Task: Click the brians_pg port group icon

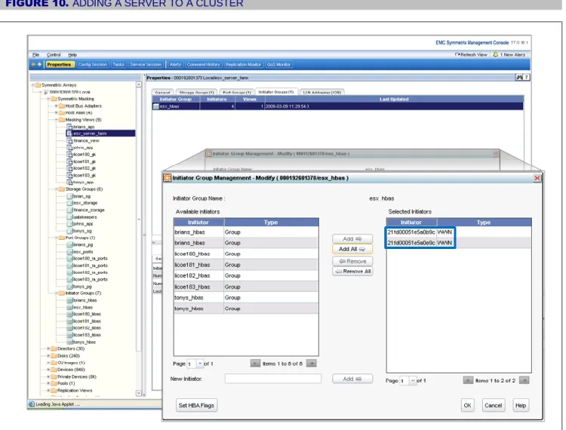Action: pos(70,244)
